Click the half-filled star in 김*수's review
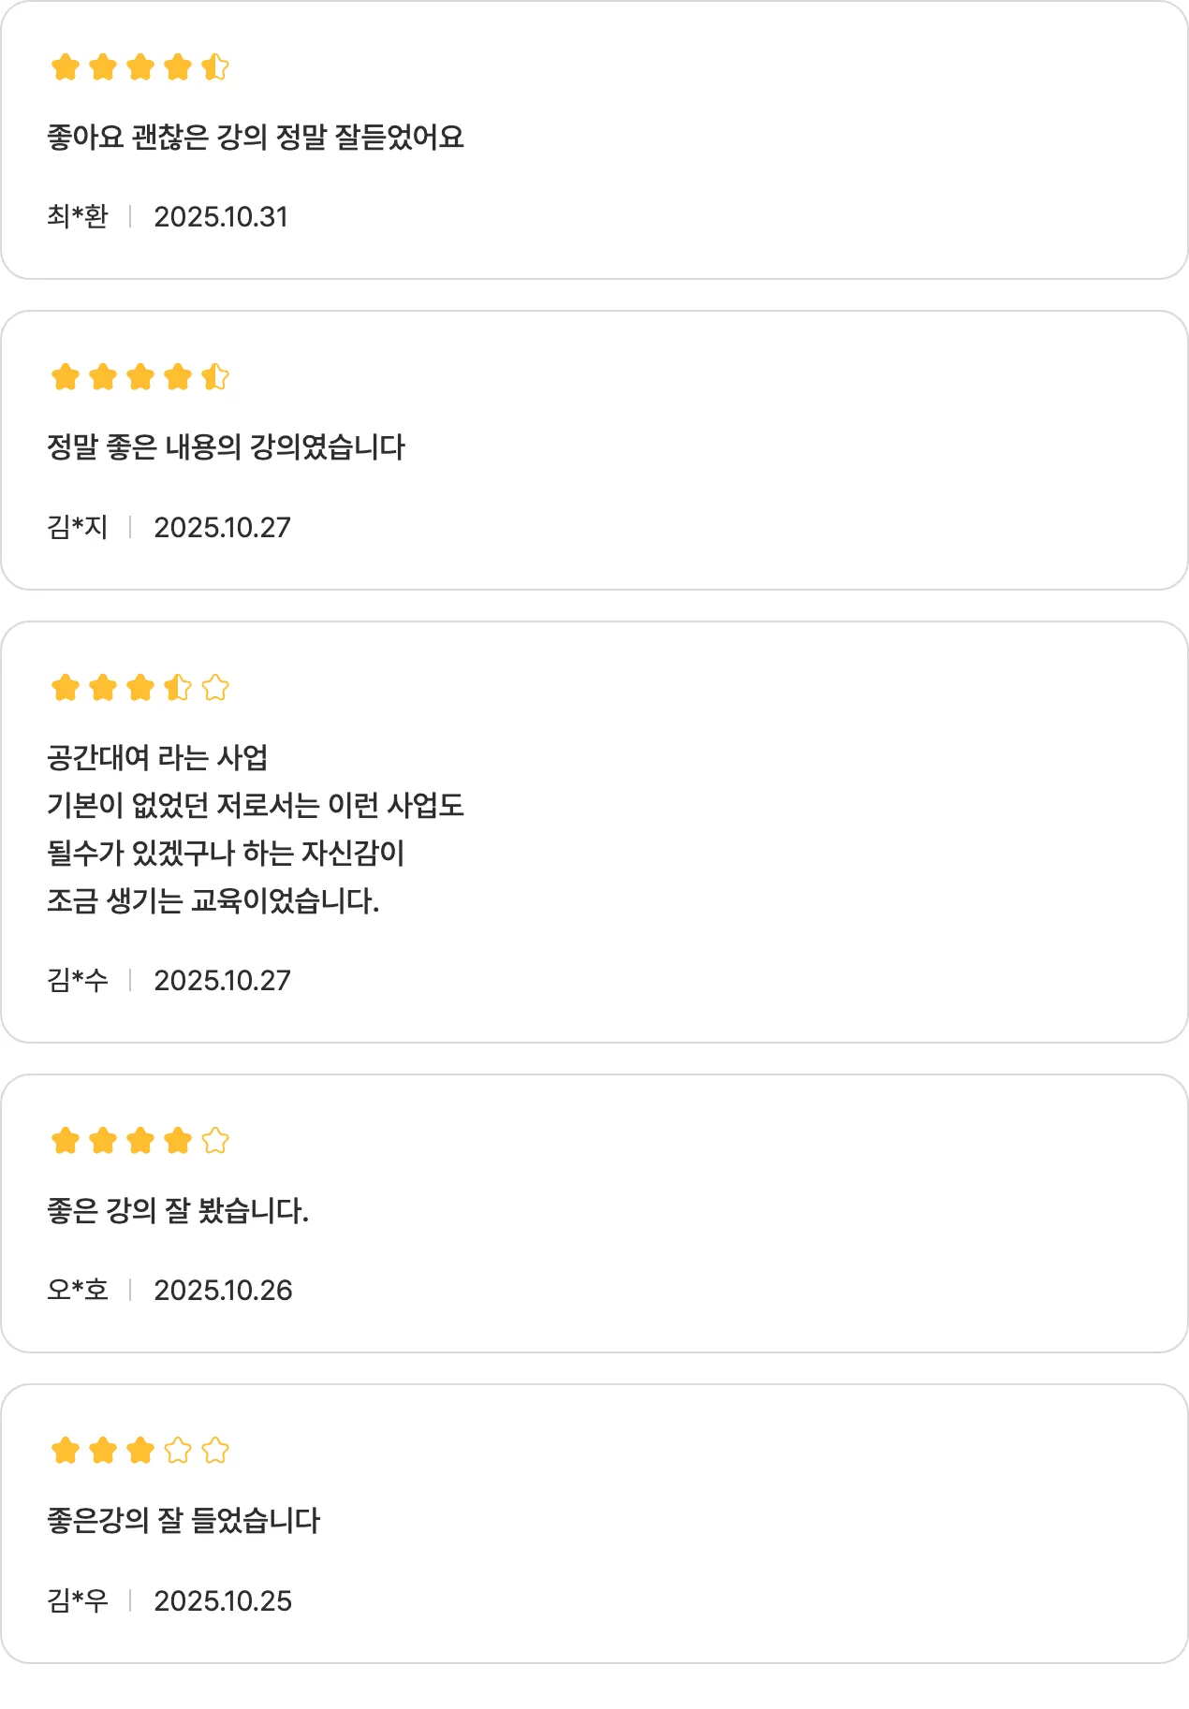Viewport: 1189px width, 1709px height. (x=178, y=688)
